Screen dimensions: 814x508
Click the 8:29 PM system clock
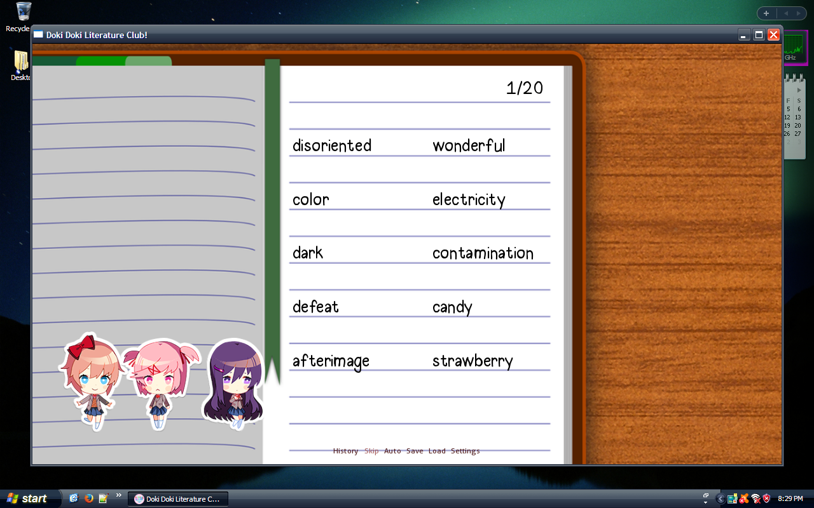790,499
